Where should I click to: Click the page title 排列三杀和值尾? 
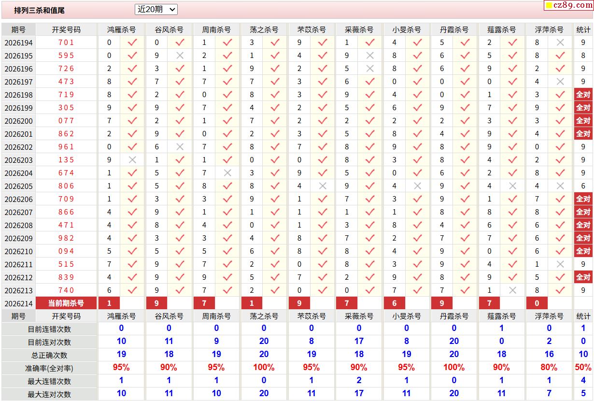[39, 10]
